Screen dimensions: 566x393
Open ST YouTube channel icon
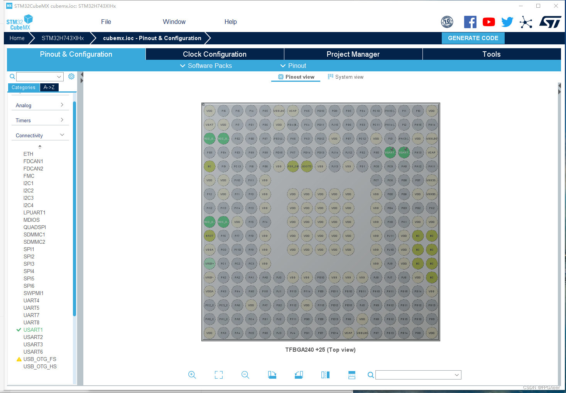489,22
